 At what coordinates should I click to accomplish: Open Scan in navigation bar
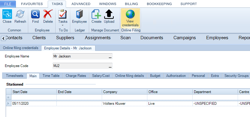click(125, 38)
